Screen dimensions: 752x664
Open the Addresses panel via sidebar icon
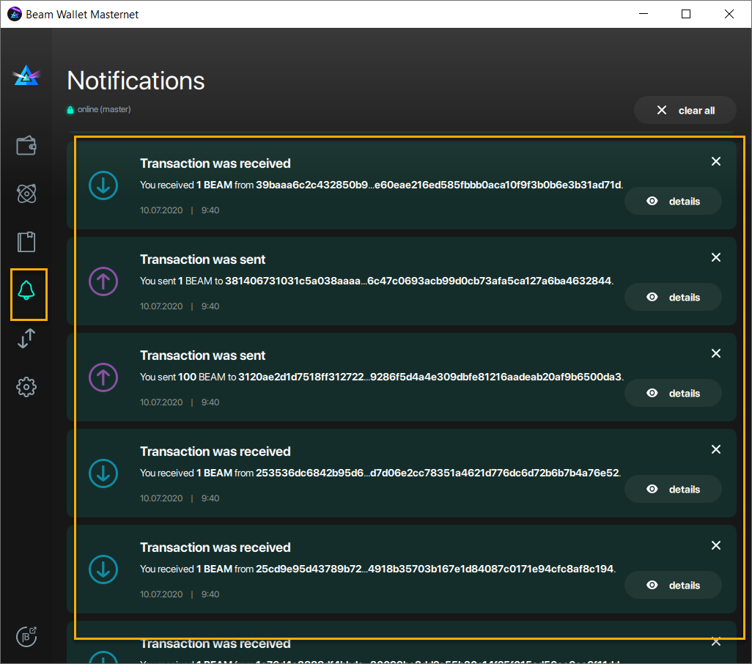(26, 242)
